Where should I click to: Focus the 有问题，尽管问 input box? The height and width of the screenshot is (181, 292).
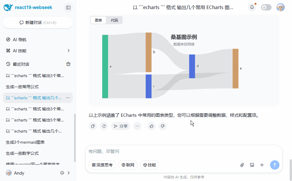pyautogui.click(x=184, y=152)
